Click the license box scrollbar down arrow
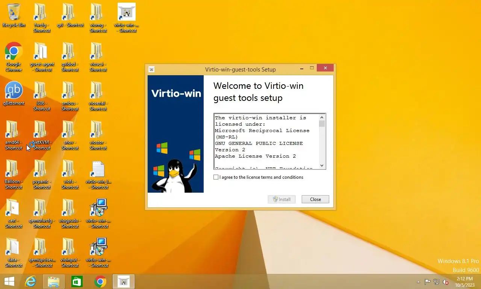This screenshot has width=481, height=289. pos(322,166)
